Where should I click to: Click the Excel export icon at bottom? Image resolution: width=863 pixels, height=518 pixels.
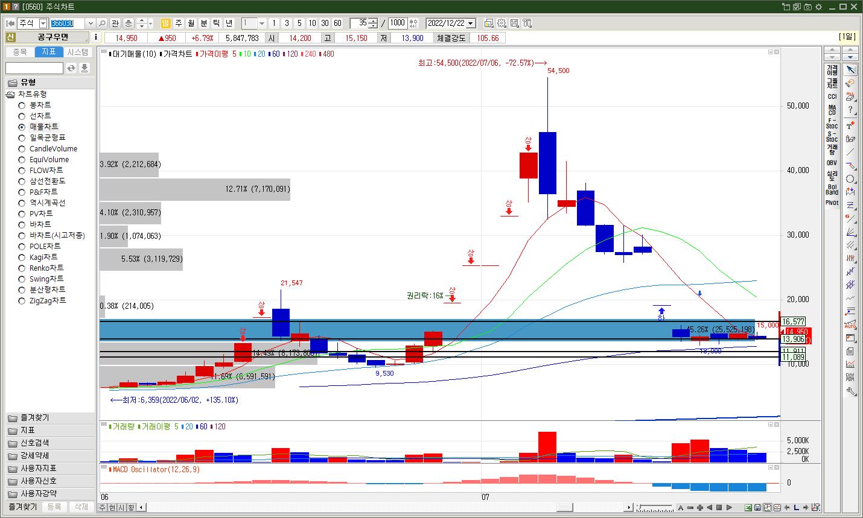(x=748, y=508)
